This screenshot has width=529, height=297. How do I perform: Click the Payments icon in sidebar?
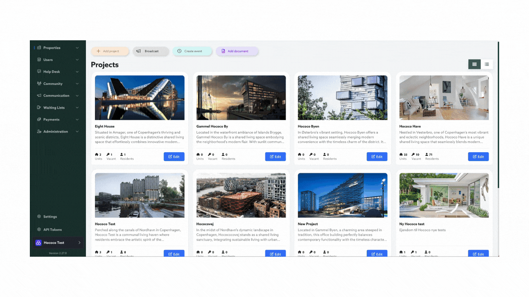point(39,119)
